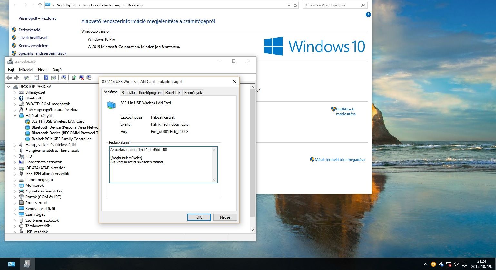Open the Vezérlőpult – kezdőlap link
Image resolution: width=496 pixels, height=270 pixels.
pos(37,18)
